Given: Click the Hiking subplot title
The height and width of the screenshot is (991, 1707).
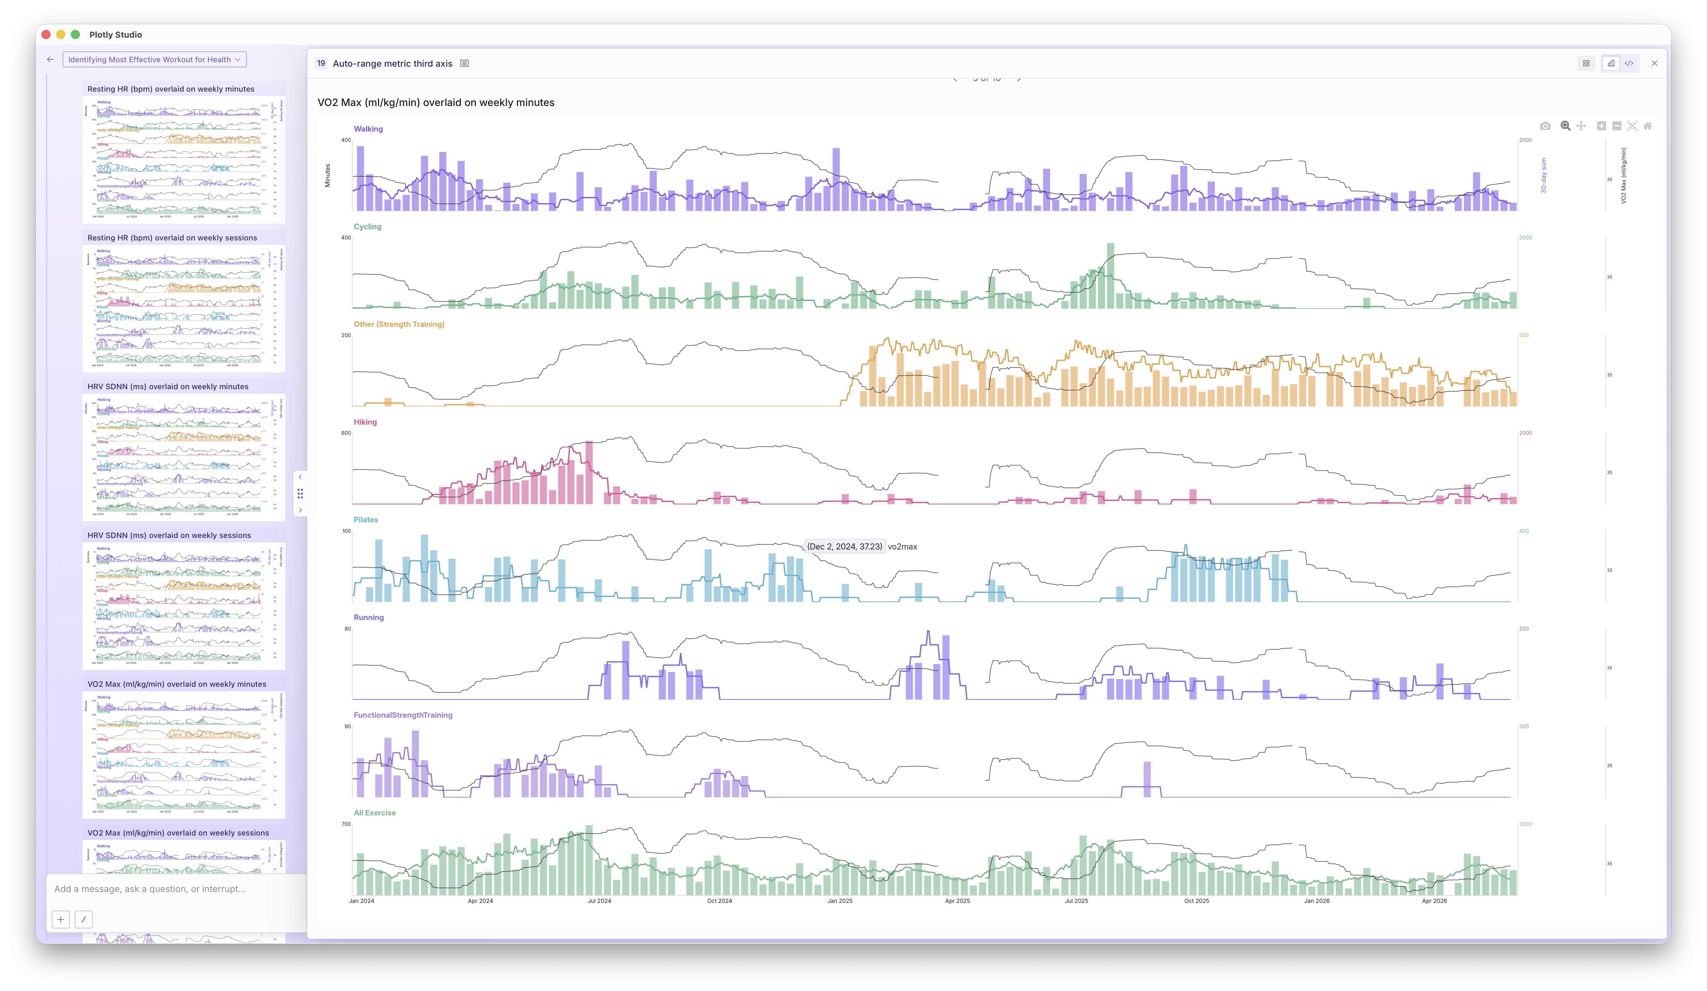Looking at the screenshot, I should coord(365,422).
